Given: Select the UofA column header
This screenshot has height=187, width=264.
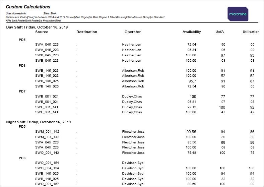Looking at the screenshot, I should click(x=220, y=32).
